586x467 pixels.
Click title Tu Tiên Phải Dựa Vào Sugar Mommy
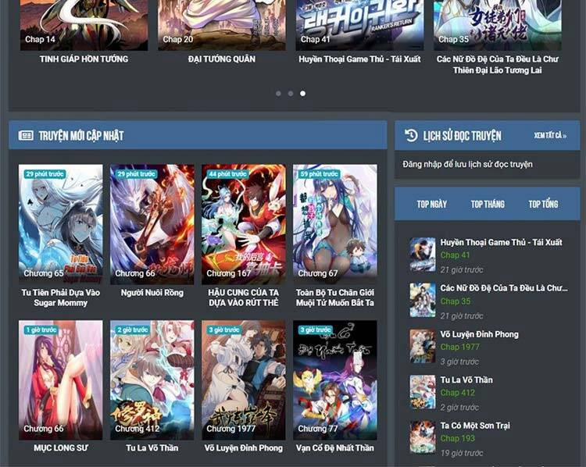tap(60, 298)
